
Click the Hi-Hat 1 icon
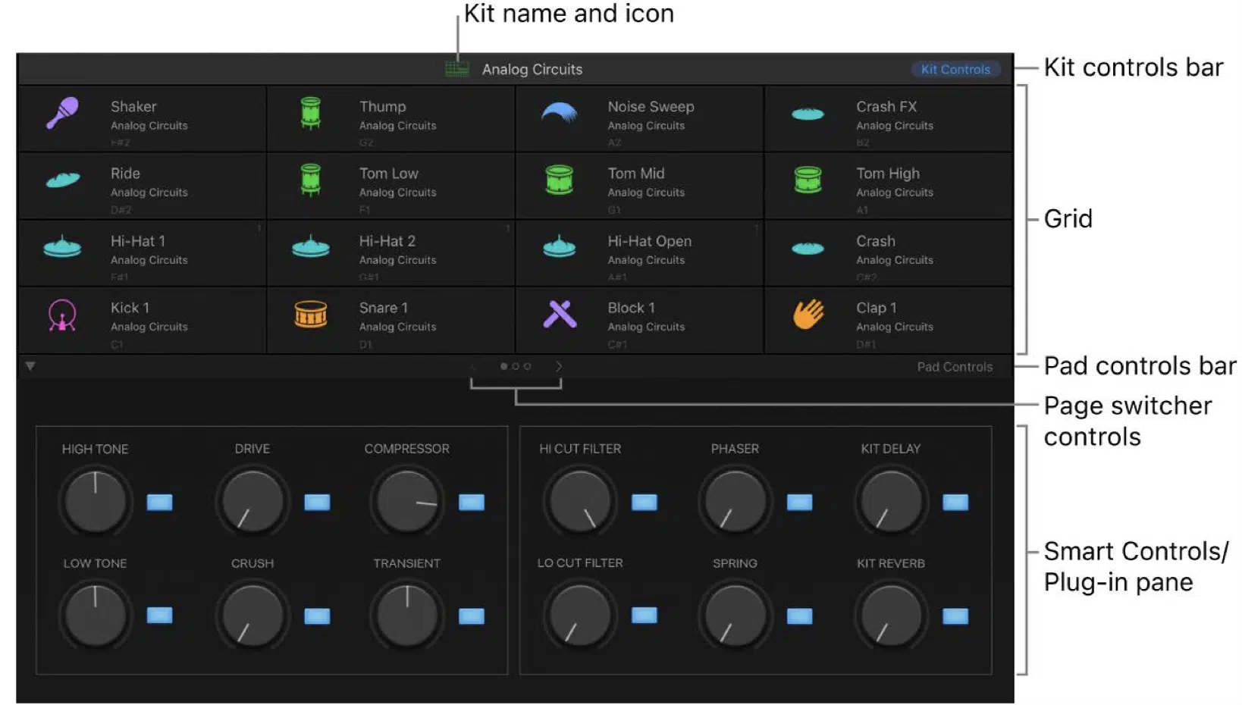click(62, 246)
